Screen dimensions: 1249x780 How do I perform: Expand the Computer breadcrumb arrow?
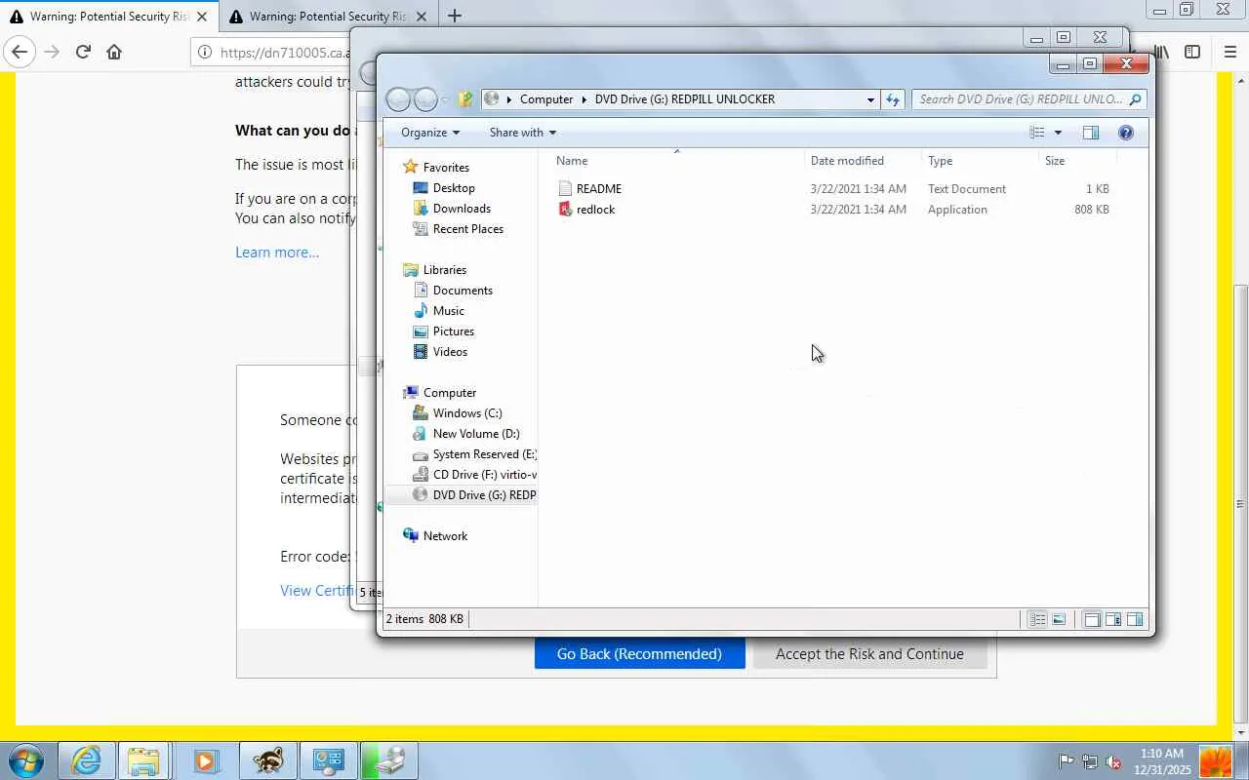pyautogui.click(x=584, y=99)
